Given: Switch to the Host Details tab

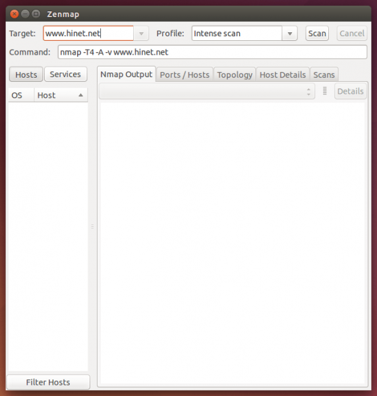Looking at the screenshot, I should click(x=283, y=75).
